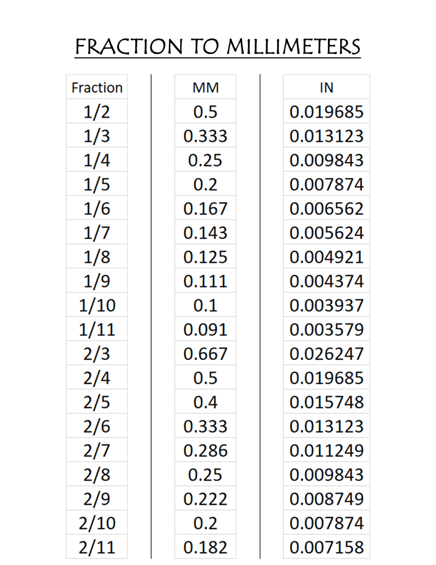The image size is (436, 565).
Task: Click the 1/2 fraction cell
Action: pyautogui.click(x=97, y=111)
